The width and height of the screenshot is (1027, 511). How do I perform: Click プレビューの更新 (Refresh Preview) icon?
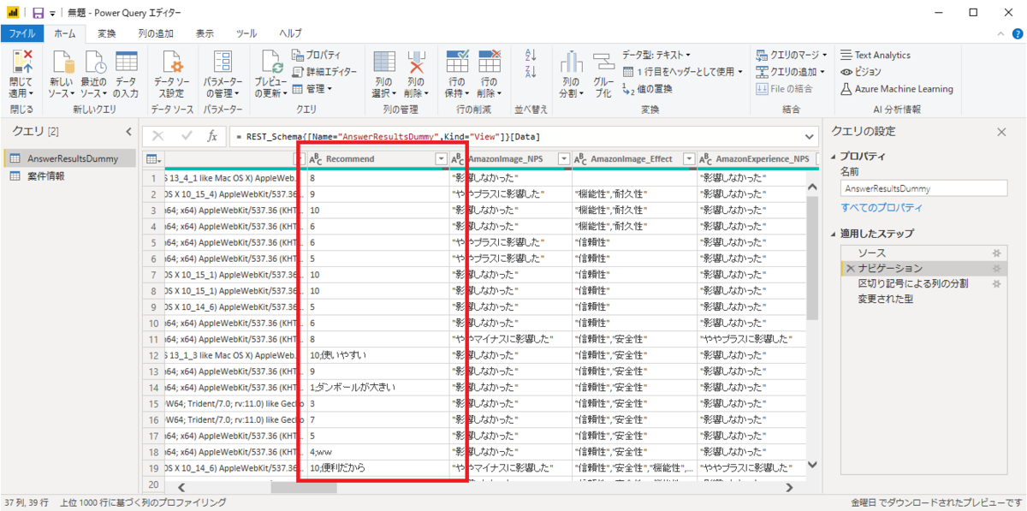(273, 62)
